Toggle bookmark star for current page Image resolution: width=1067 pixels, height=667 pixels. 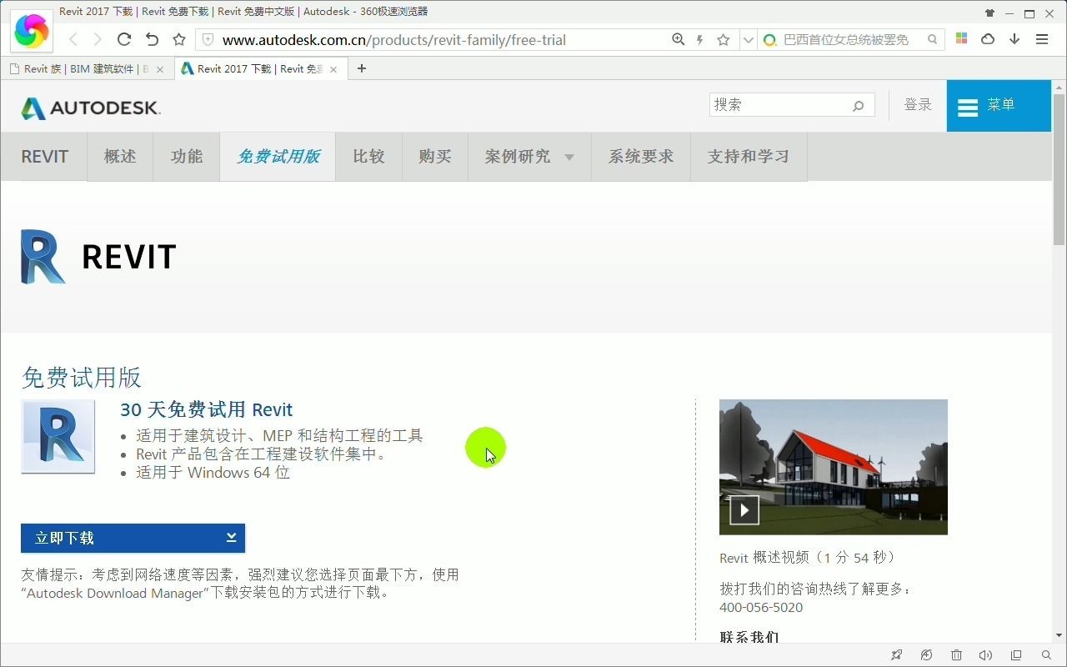point(722,39)
